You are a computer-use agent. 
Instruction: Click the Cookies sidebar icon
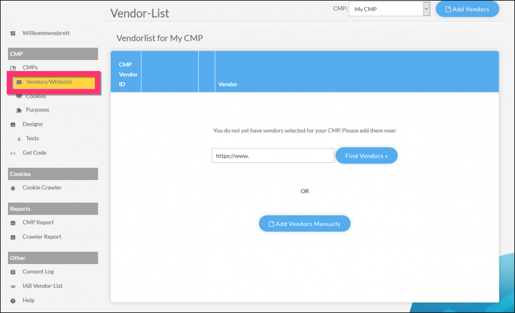[19, 96]
